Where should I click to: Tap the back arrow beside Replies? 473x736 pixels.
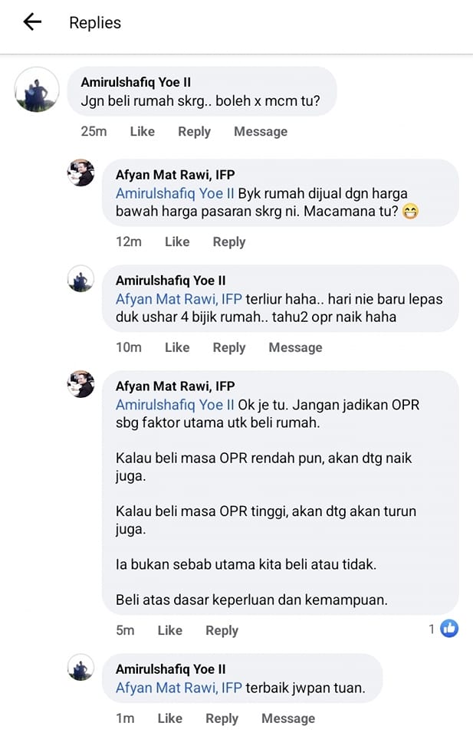(x=32, y=21)
